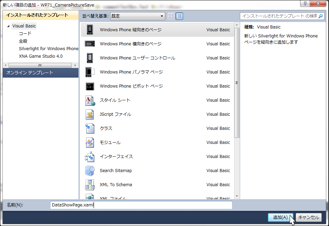
Task: Click the tree horizontal scrollbar thumb
Action: tap(40, 65)
